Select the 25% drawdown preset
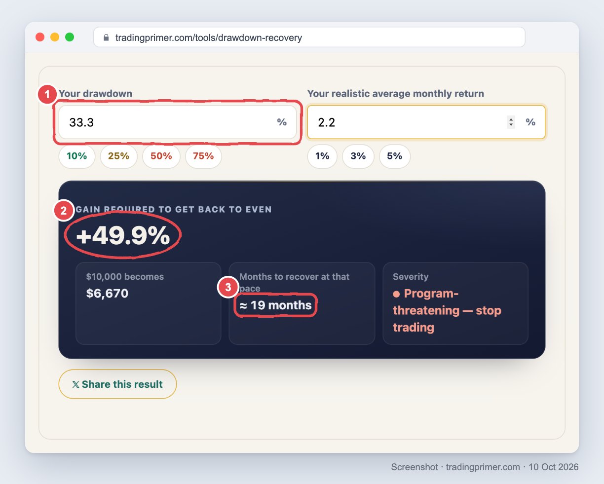 (119, 156)
